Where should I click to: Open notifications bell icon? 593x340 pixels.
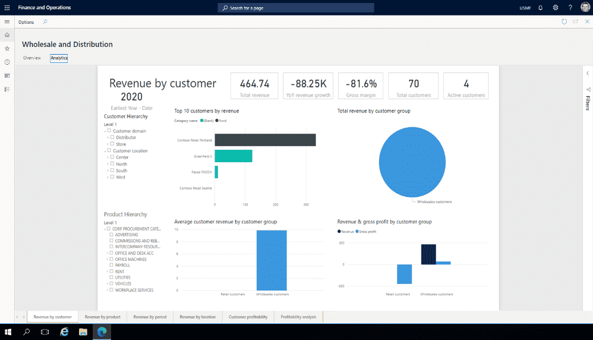click(541, 8)
